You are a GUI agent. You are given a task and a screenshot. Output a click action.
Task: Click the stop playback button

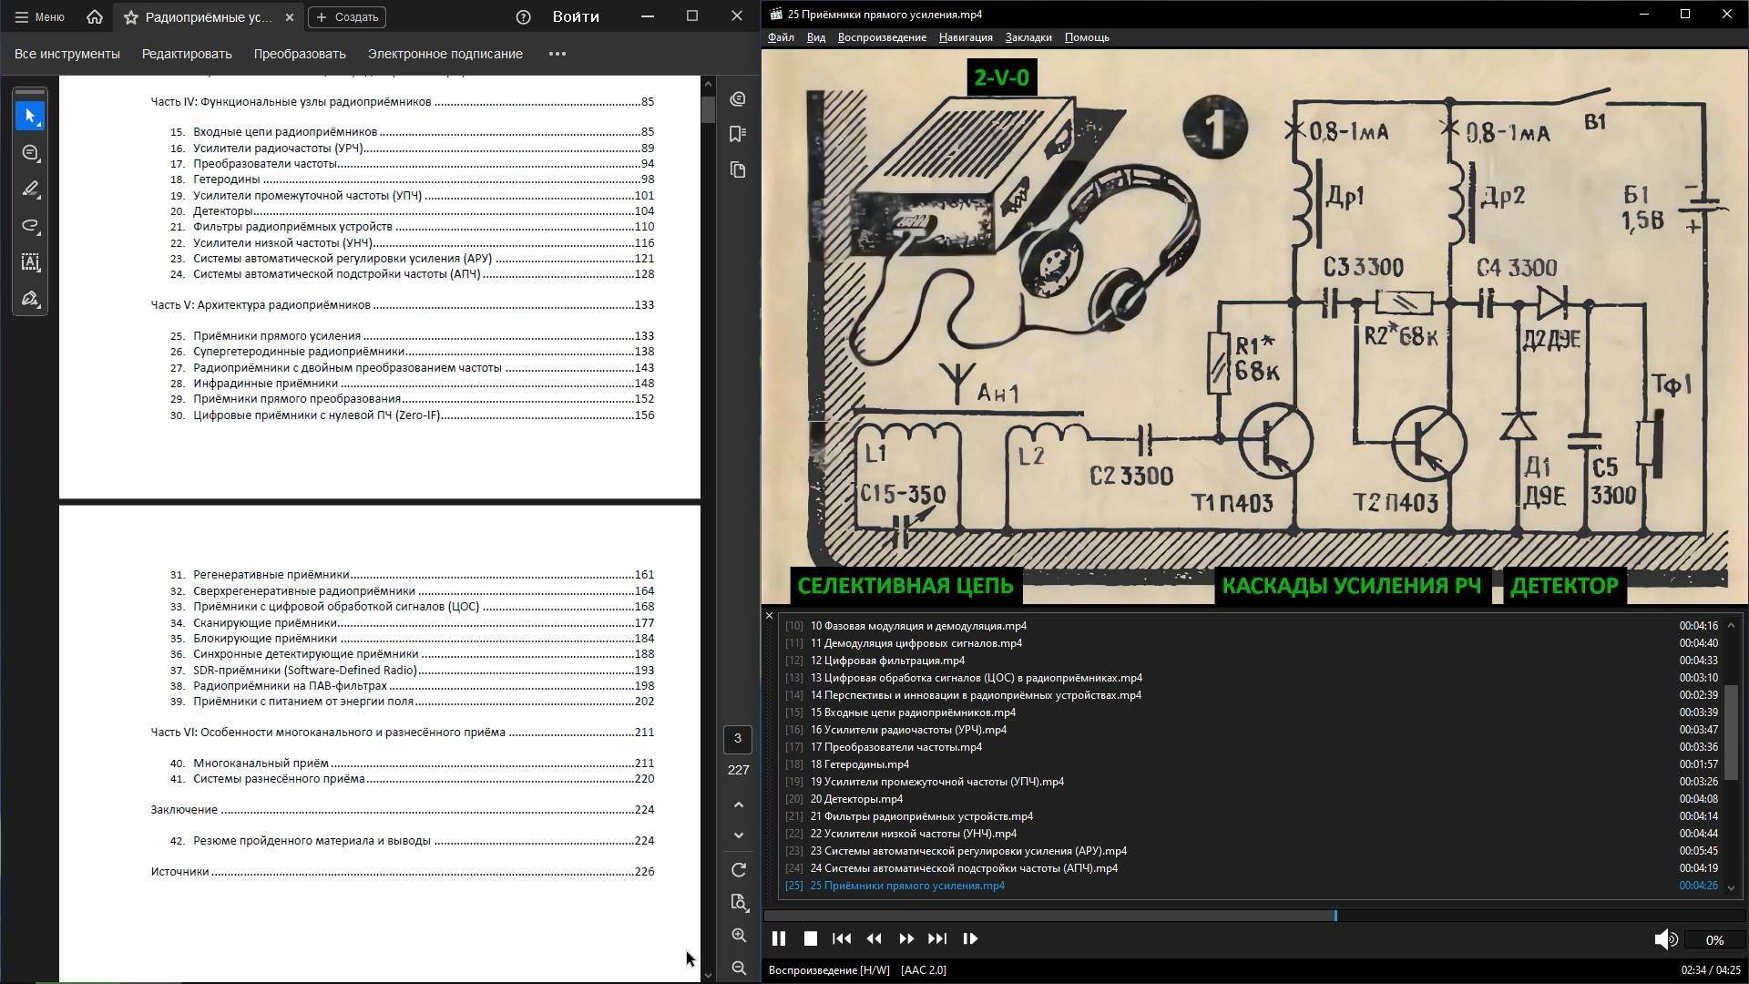click(x=811, y=938)
